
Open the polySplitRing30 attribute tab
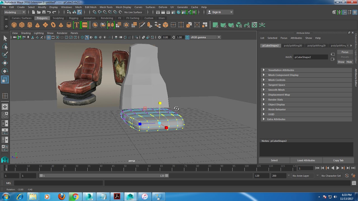point(293,46)
